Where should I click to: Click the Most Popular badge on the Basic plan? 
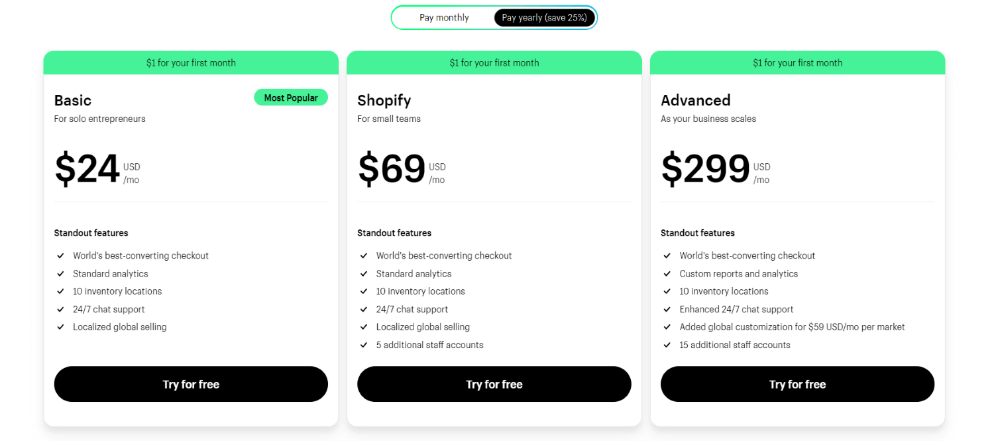291,97
